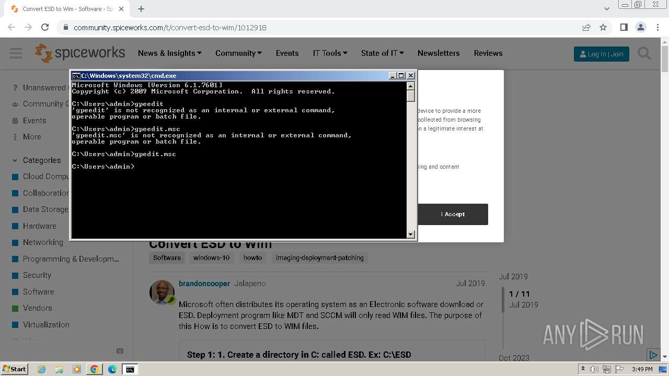Open the Action Center flag icon
The image size is (669, 376).
[x=618, y=369]
